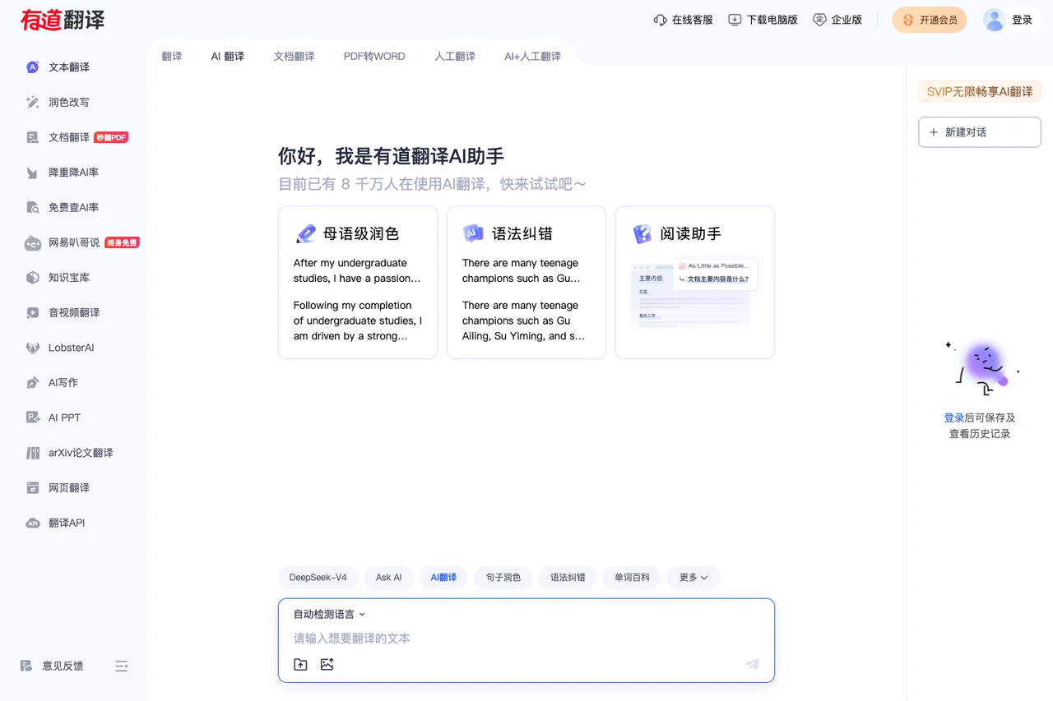Switch to the 翻译 tab
The image size is (1053, 701).
click(x=172, y=57)
